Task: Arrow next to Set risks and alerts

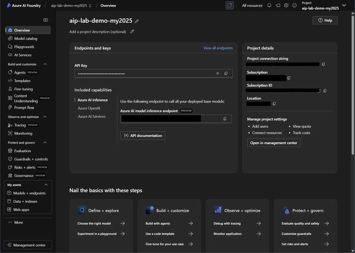Action: tap(327, 244)
